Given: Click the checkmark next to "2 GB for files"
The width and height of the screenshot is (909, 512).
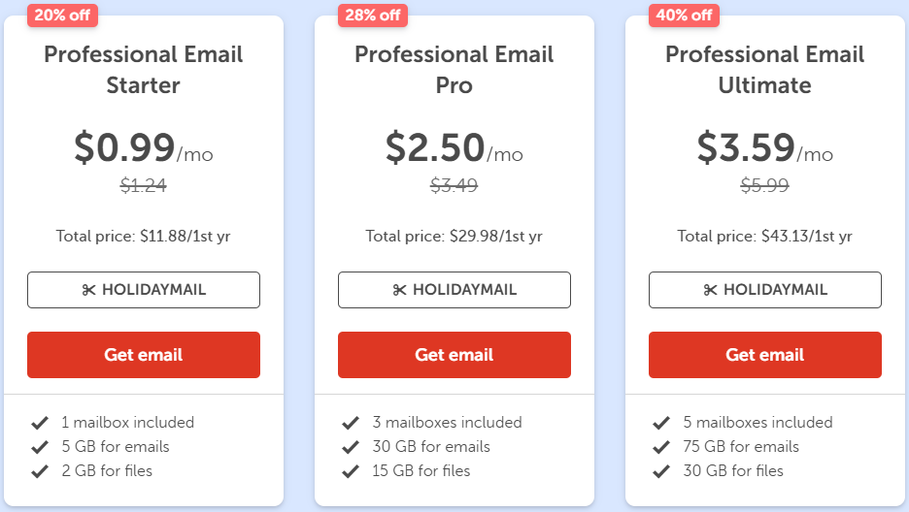Looking at the screenshot, I should [40, 471].
